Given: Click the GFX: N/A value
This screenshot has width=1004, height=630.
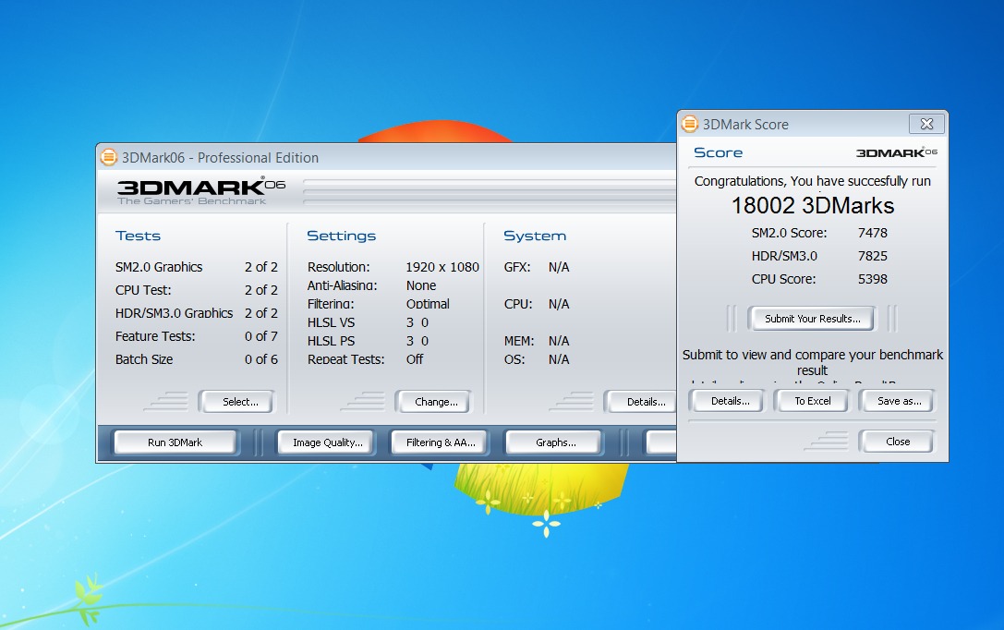Looking at the screenshot, I should pos(559,267).
